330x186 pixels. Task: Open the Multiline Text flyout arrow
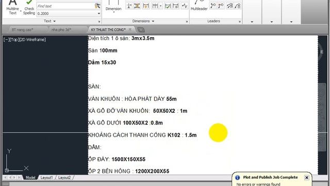click(21, 11)
